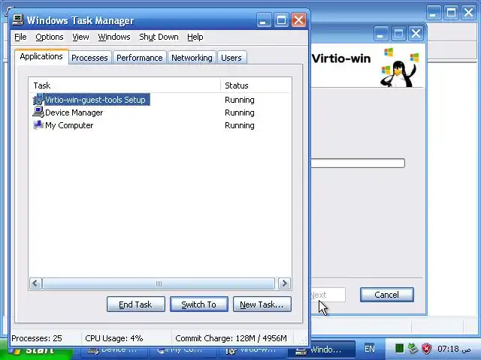Viewport: 481px width, 360px height.
Task: Click Running status of My Computer
Action: (240, 125)
